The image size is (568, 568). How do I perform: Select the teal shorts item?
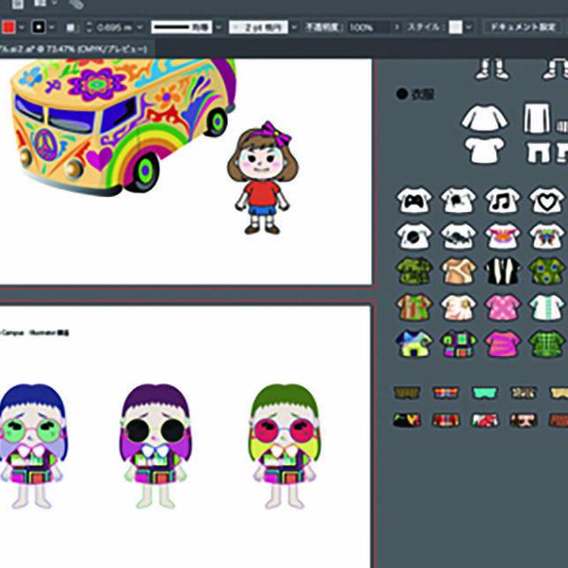pyautogui.click(x=485, y=392)
